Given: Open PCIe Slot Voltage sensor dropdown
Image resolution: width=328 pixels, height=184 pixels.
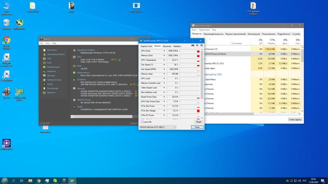Looking at the screenshot, I should [164, 110].
